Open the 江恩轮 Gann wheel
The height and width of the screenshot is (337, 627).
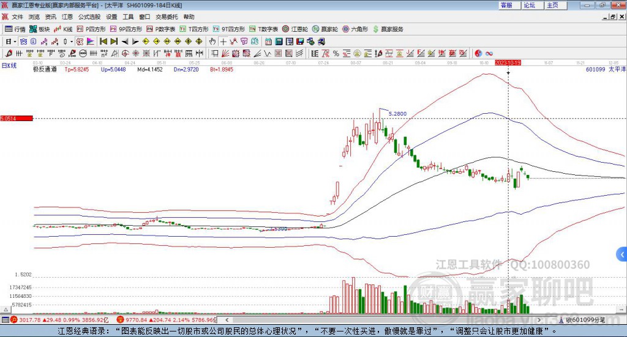tap(295, 29)
